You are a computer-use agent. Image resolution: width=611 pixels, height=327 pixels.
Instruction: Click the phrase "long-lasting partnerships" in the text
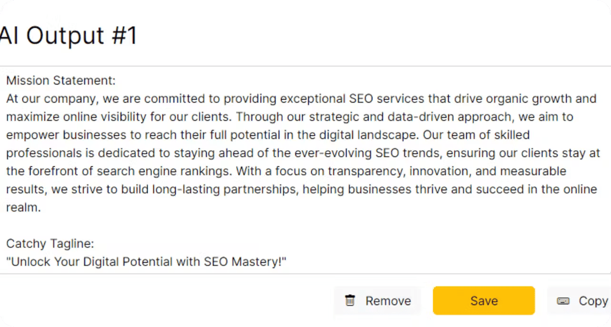(x=225, y=189)
